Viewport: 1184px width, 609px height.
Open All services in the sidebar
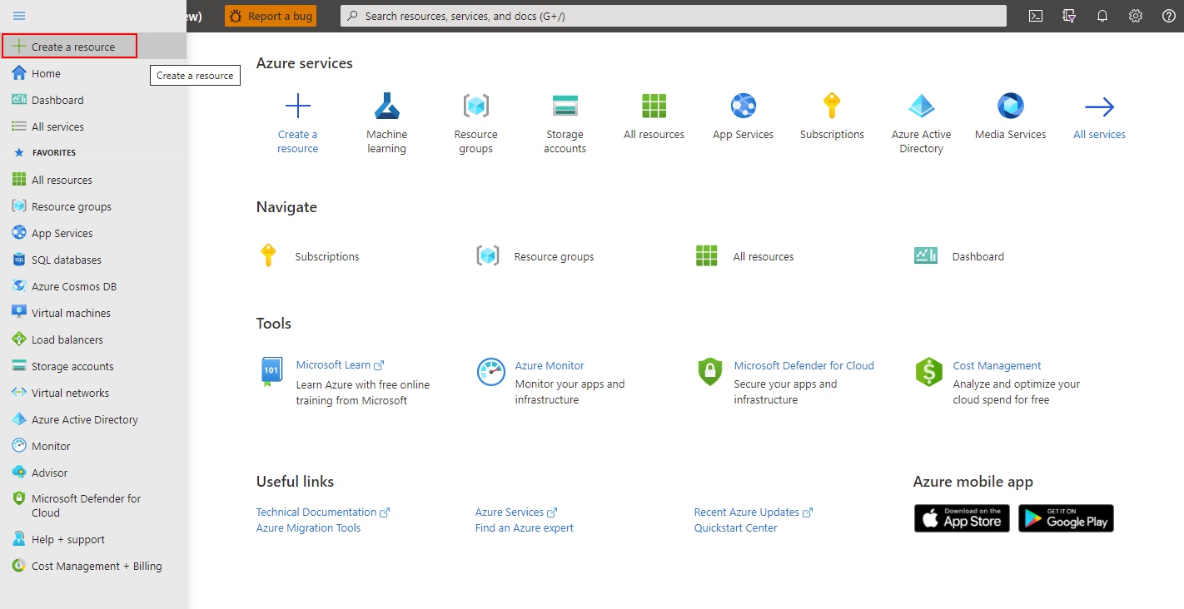(x=93, y=126)
